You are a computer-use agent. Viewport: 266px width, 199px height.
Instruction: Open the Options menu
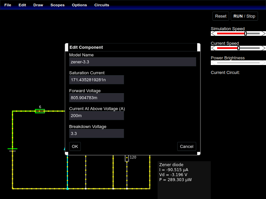pos(79,5)
